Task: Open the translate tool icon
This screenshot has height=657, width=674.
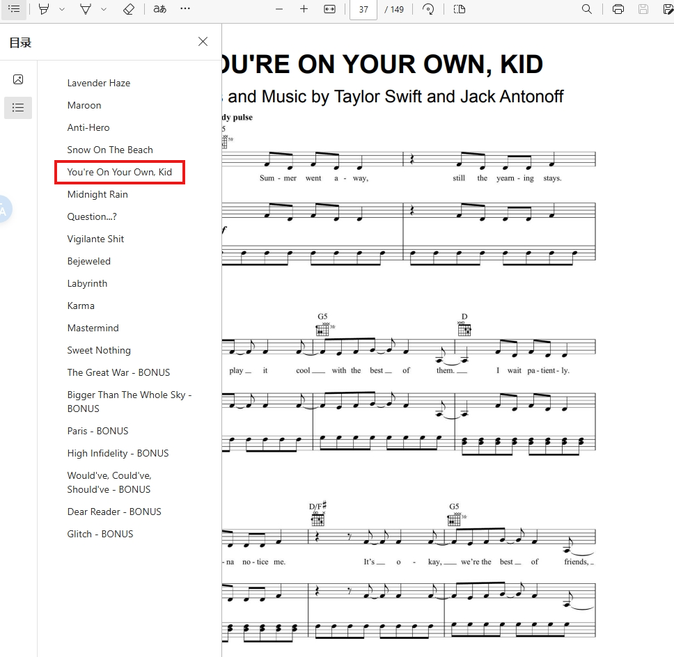Action: pos(160,9)
